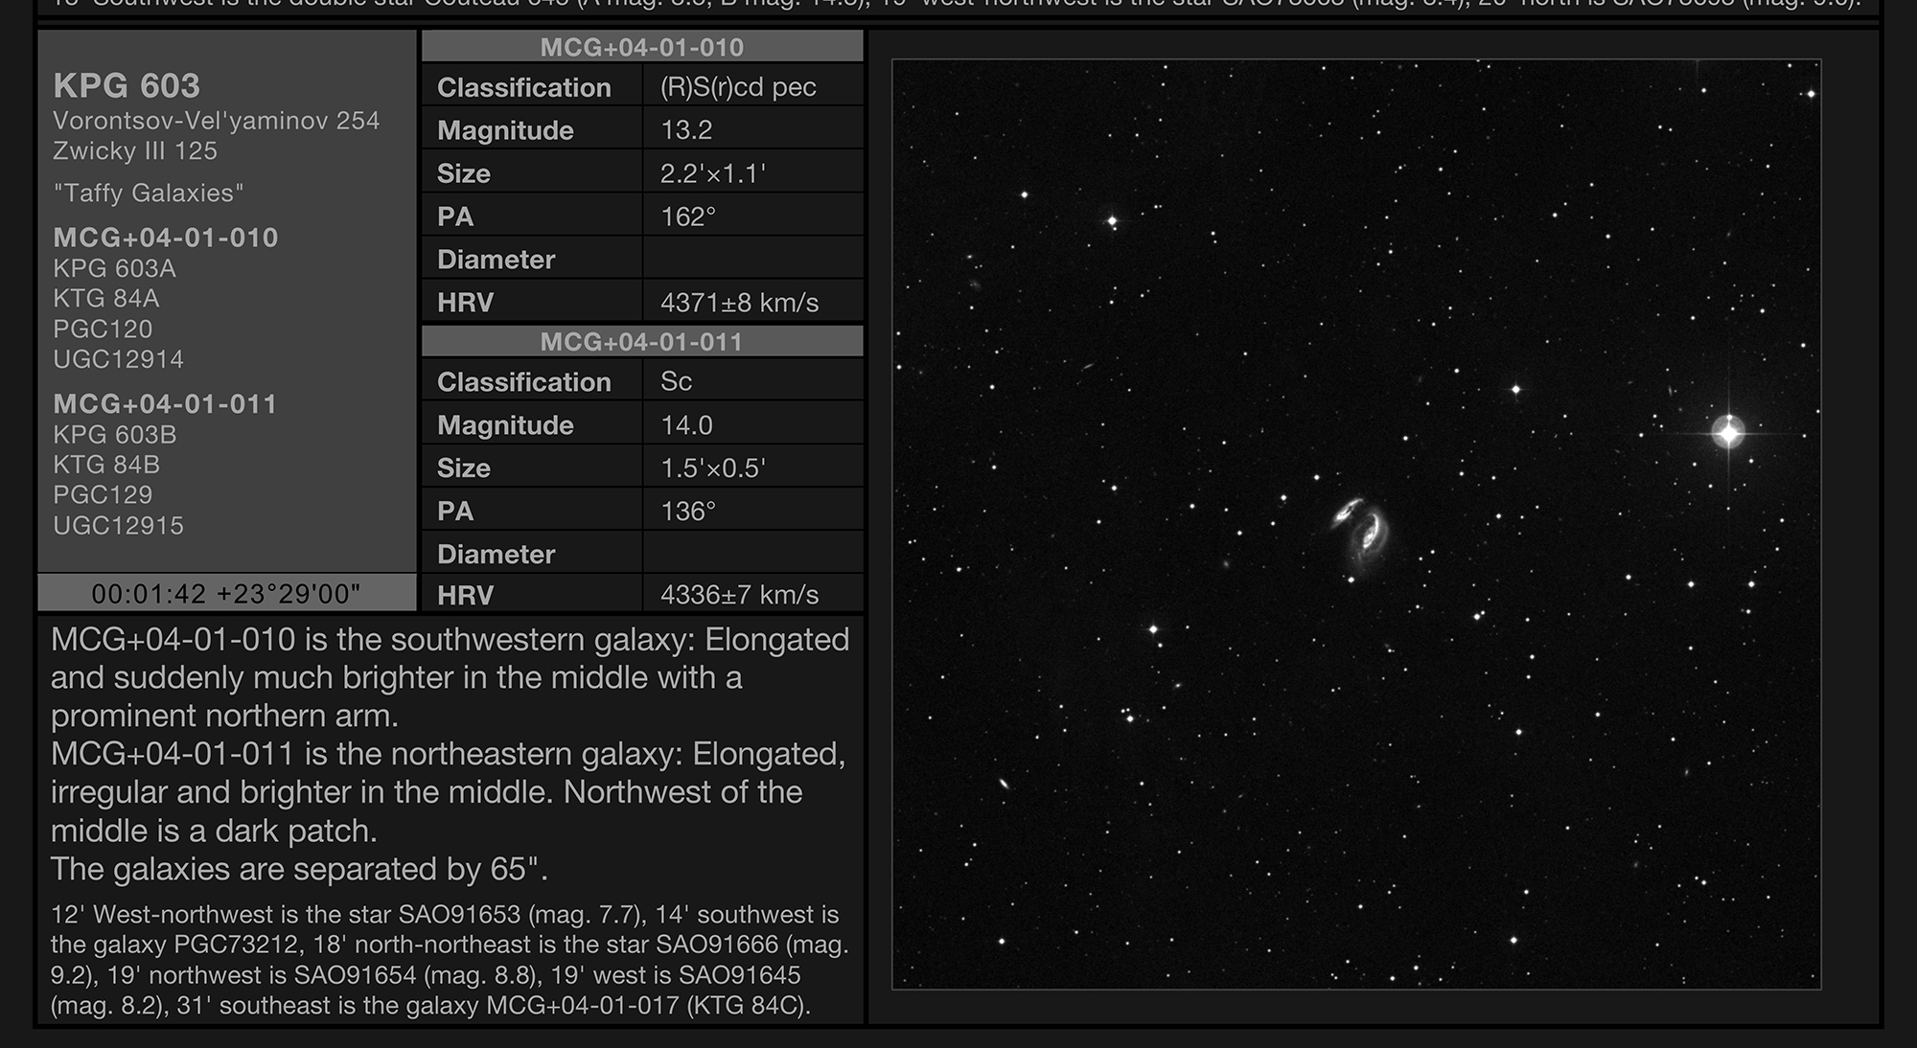Click the nearby objects note mentioning SAO91653
This screenshot has height=1048, width=1917.
(450, 960)
